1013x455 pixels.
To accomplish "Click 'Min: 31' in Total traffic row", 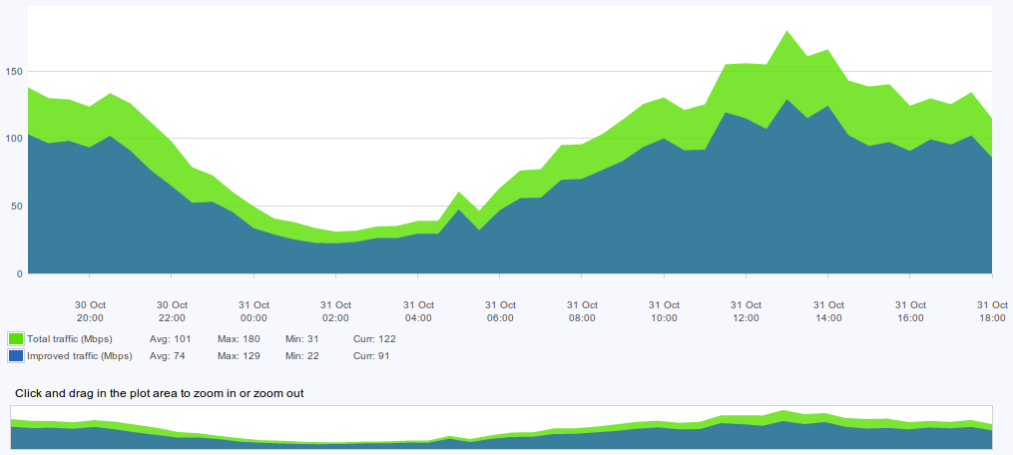I will [x=301, y=338].
